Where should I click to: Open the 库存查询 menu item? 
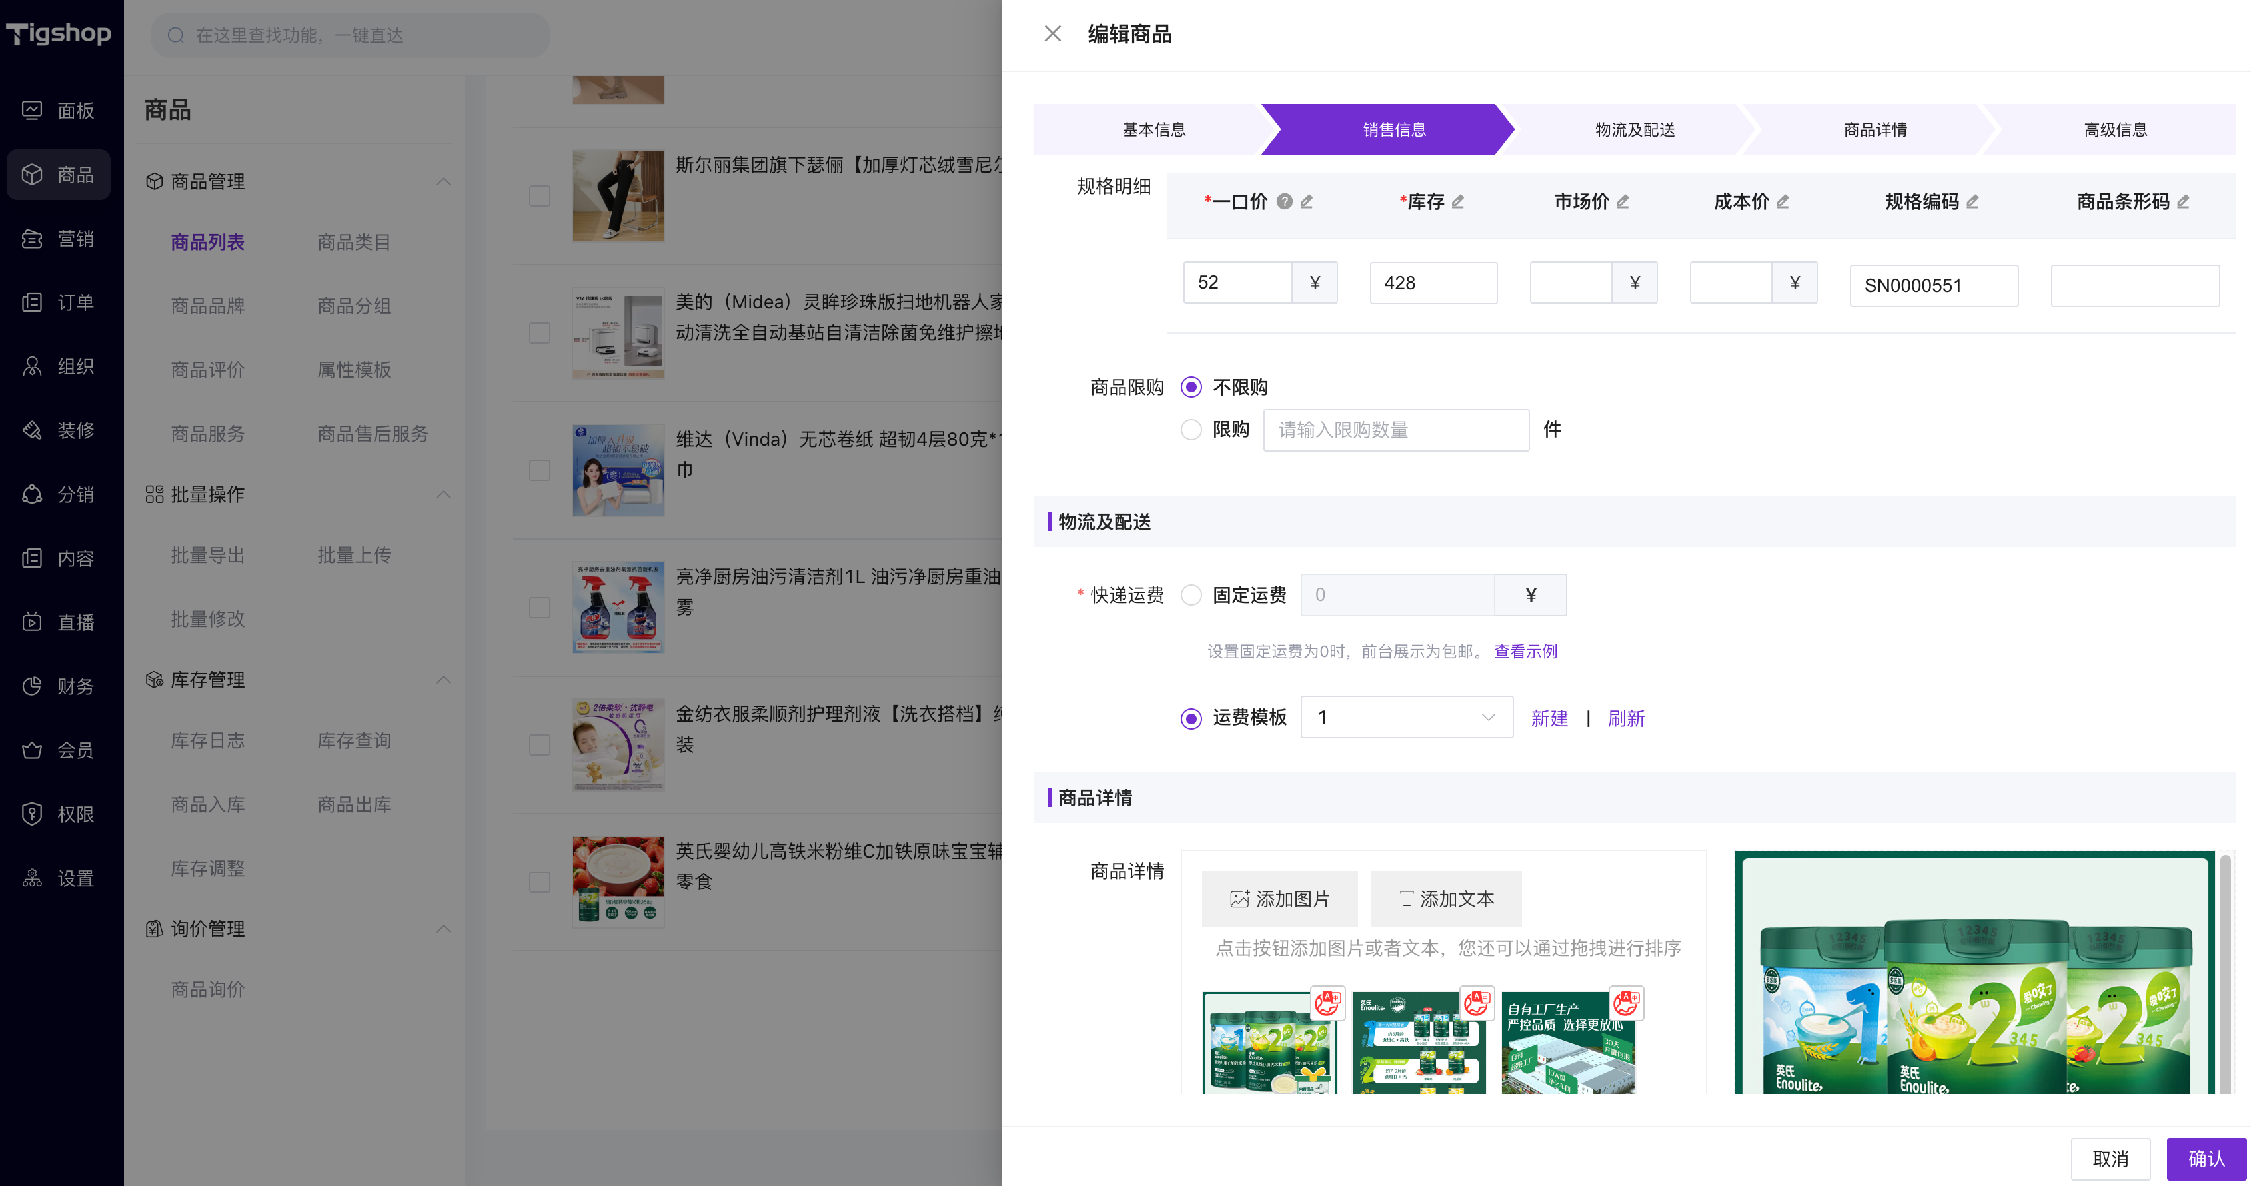pos(354,740)
